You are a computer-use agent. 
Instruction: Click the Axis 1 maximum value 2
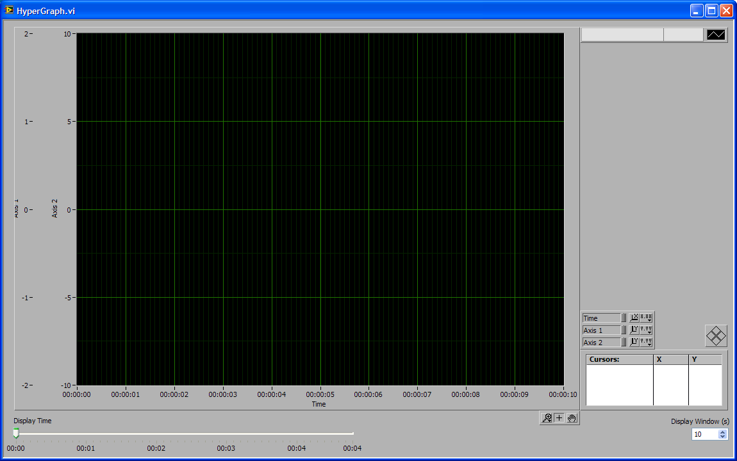coord(27,34)
